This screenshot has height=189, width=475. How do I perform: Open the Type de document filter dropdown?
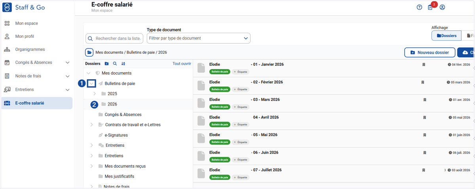[x=199, y=38]
